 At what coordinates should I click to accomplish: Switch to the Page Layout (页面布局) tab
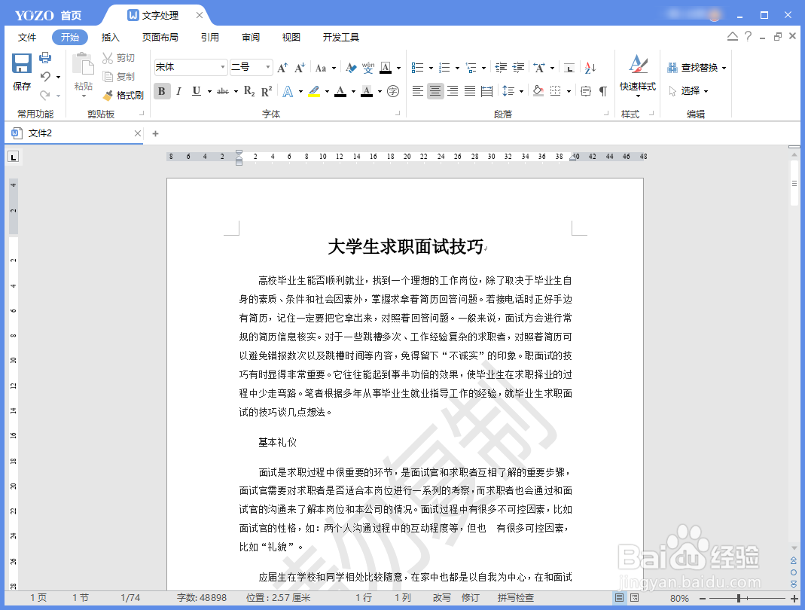point(160,38)
